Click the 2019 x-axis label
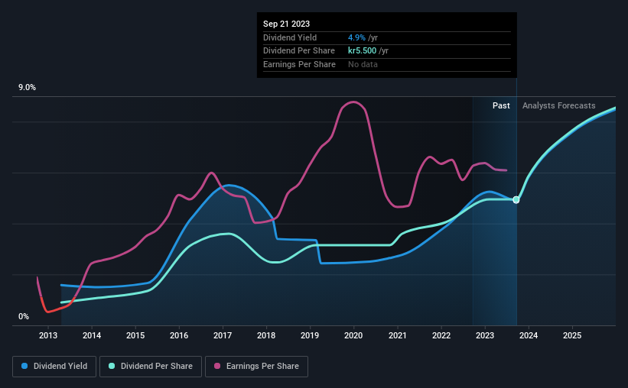 click(x=310, y=335)
